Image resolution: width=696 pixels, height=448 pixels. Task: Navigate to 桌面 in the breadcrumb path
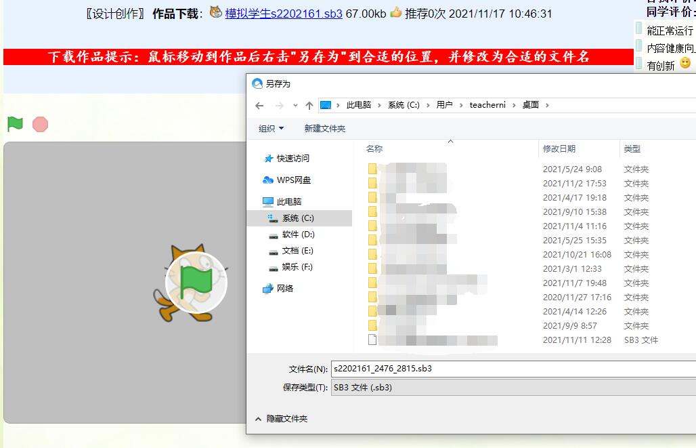(x=530, y=105)
